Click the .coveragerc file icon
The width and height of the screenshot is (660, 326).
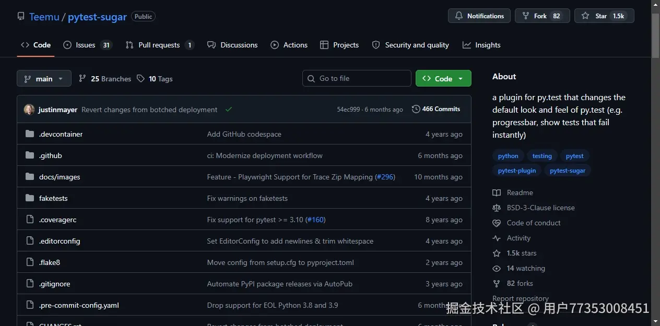click(30, 220)
